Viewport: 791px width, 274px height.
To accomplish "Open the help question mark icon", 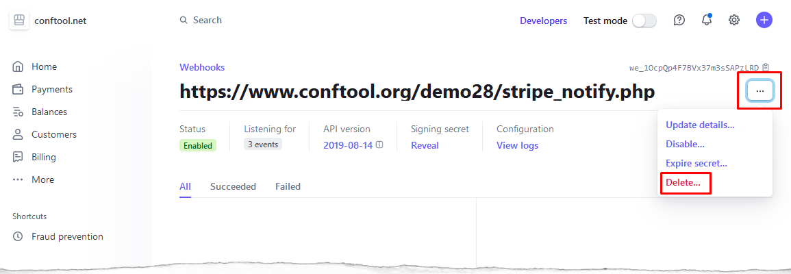I will 679,20.
